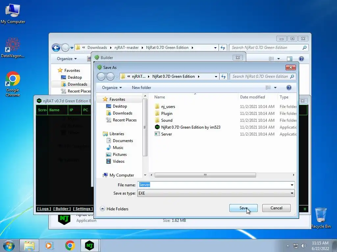Open Recent Places in Save As navigation pane
337x252 pixels.
125,120
